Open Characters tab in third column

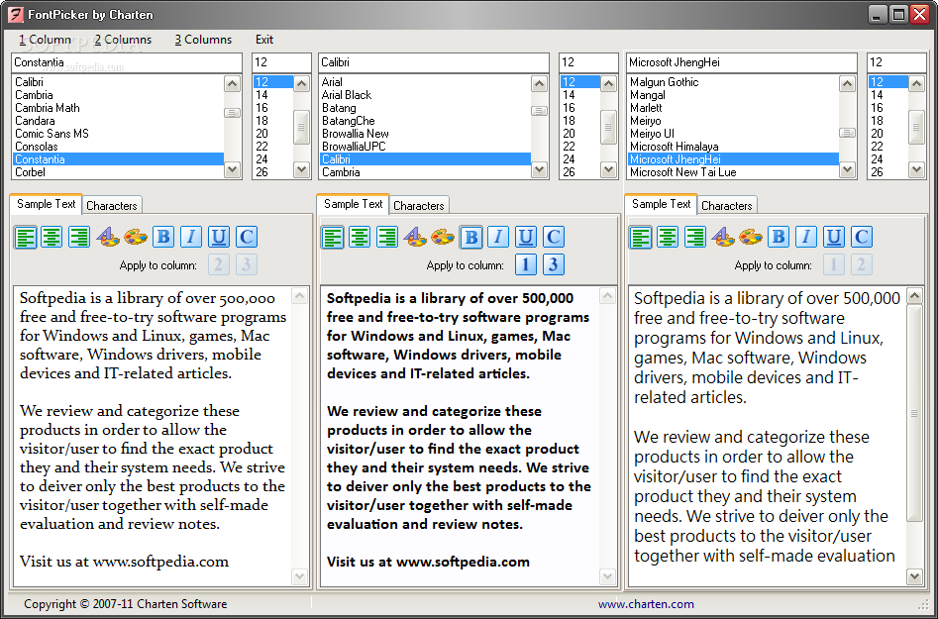click(727, 206)
